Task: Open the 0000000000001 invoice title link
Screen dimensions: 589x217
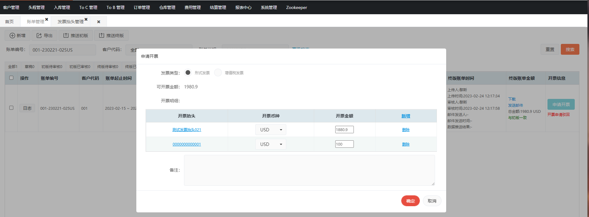Action: point(187,144)
